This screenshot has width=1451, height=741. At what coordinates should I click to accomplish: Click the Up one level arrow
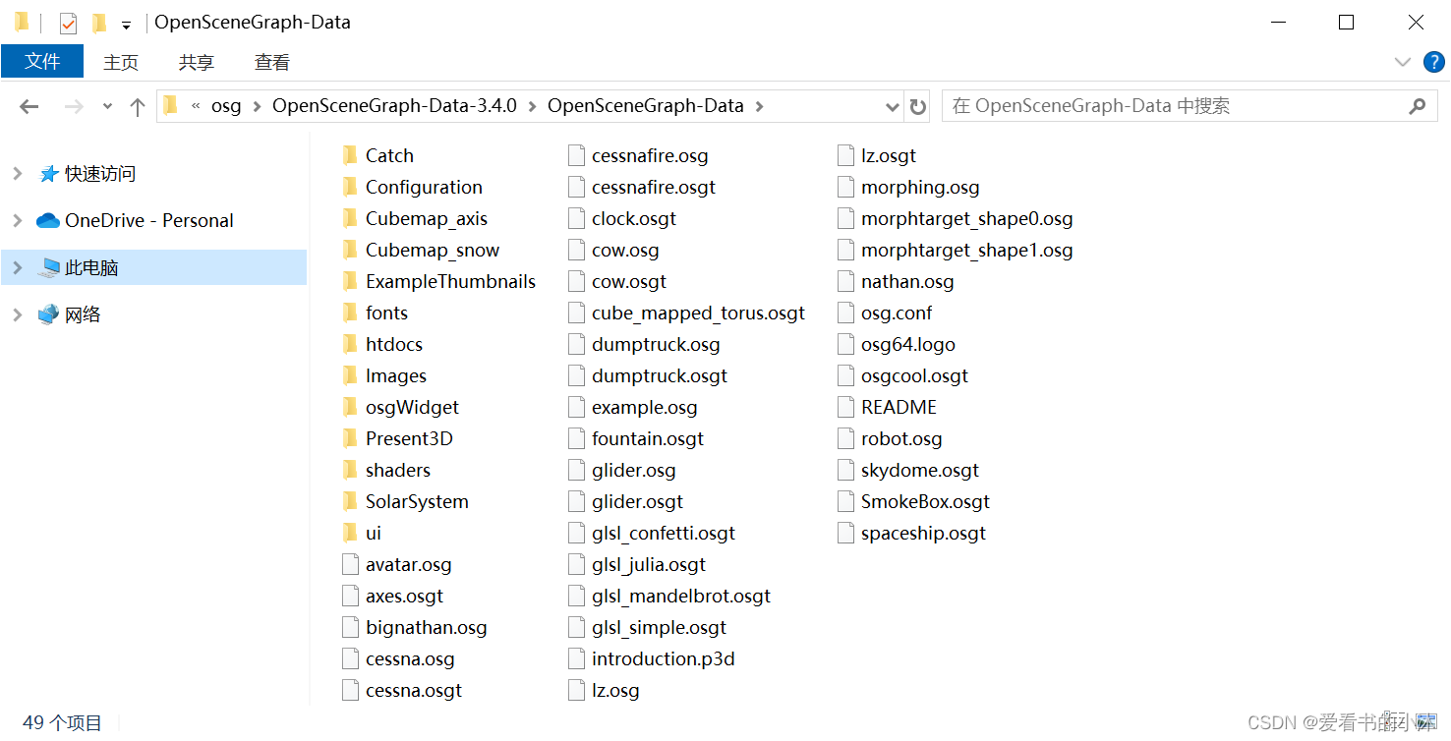pos(138,107)
